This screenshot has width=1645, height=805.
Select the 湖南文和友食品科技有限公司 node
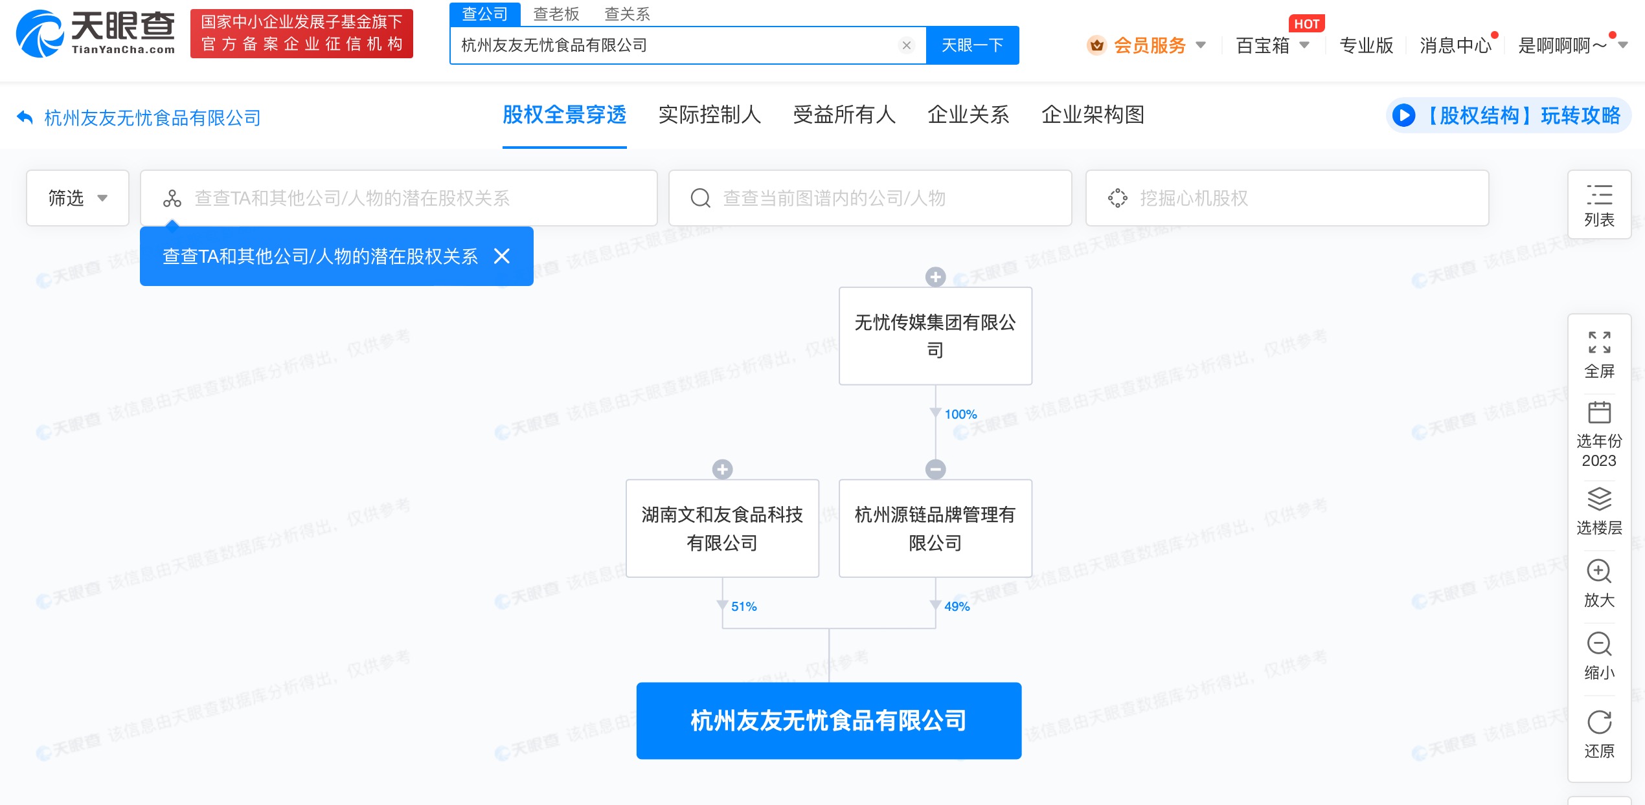tap(722, 528)
